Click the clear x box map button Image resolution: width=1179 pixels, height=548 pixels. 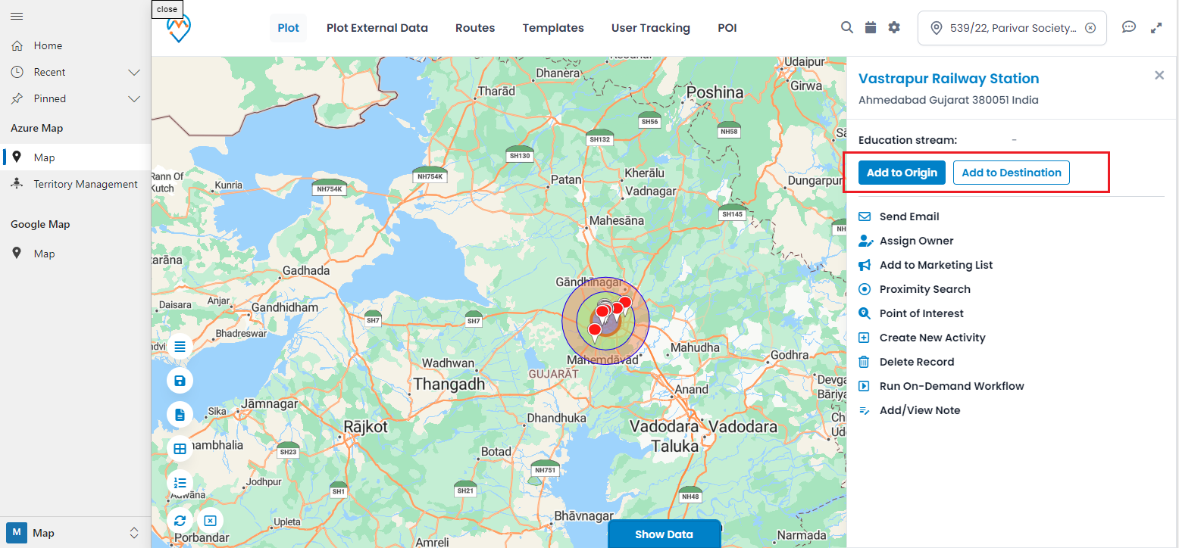pos(211,520)
